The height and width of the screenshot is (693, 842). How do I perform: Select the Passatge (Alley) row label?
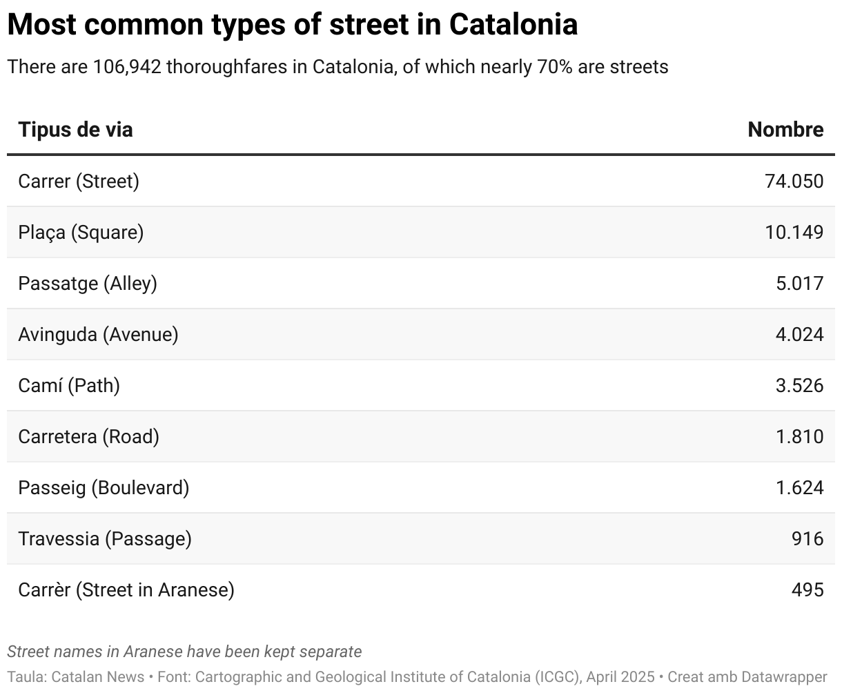click(x=88, y=283)
